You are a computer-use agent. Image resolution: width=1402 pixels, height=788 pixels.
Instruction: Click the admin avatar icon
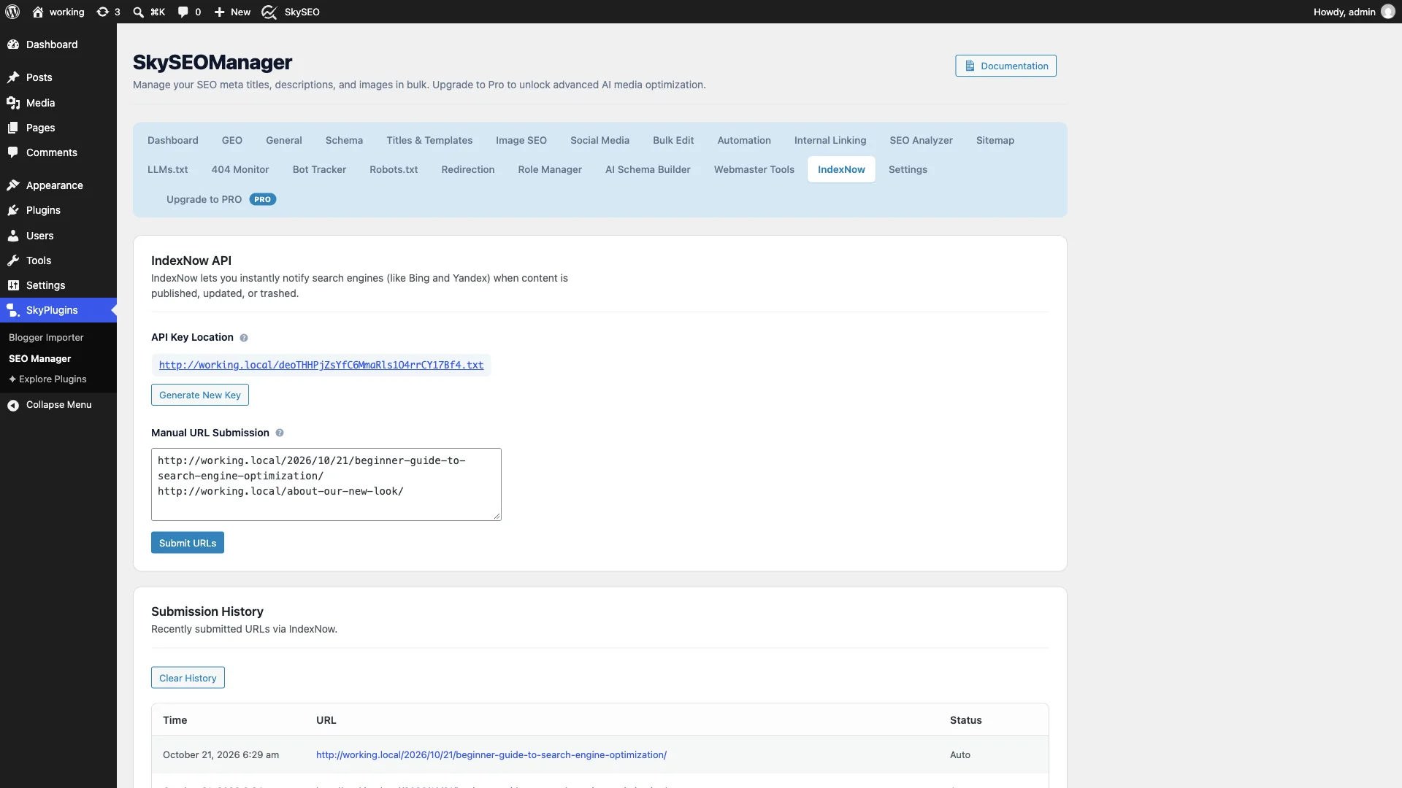[x=1388, y=12]
